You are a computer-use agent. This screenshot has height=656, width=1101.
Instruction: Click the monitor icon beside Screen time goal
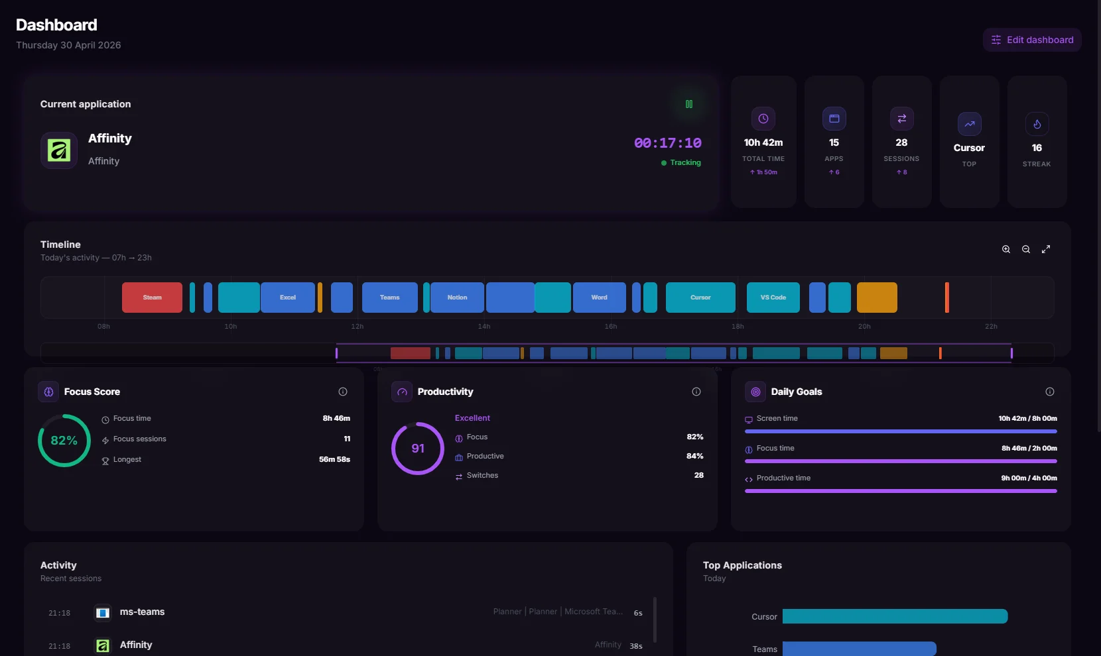[749, 419]
